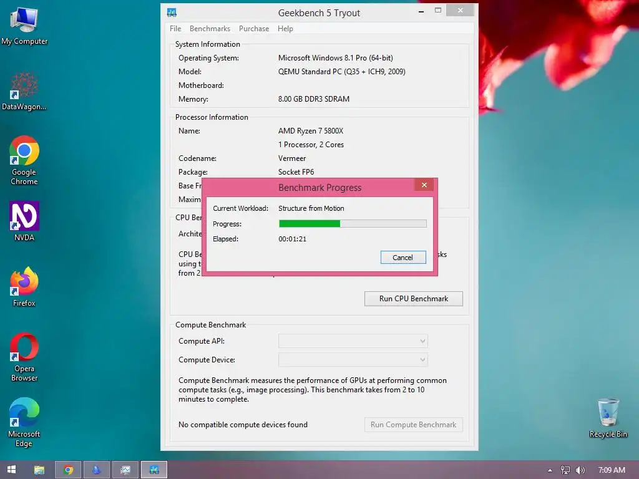
Task: Click elapsed time '00:01:21'
Action: pos(292,239)
